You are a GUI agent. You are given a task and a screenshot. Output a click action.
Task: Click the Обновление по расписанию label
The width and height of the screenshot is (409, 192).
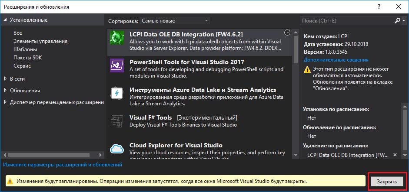pyautogui.click(x=339, y=127)
